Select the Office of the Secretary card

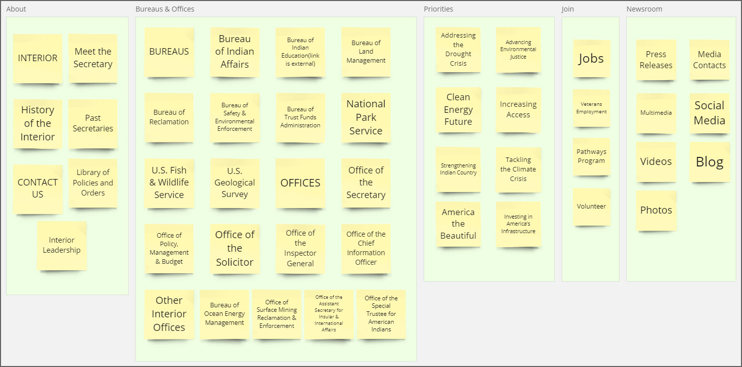[x=366, y=183]
